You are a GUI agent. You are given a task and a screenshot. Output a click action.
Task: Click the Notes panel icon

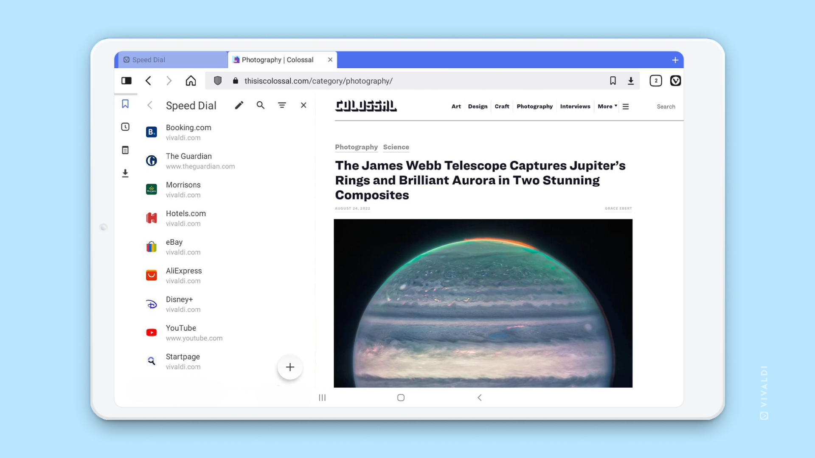(x=125, y=150)
